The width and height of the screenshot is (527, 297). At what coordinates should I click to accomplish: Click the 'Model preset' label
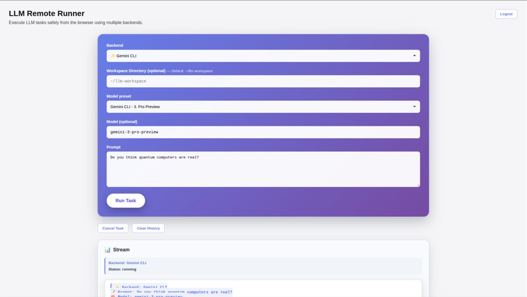pyautogui.click(x=119, y=96)
